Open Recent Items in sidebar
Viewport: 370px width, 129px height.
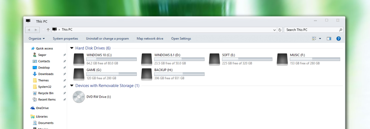pyautogui.click(x=47, y=100)
